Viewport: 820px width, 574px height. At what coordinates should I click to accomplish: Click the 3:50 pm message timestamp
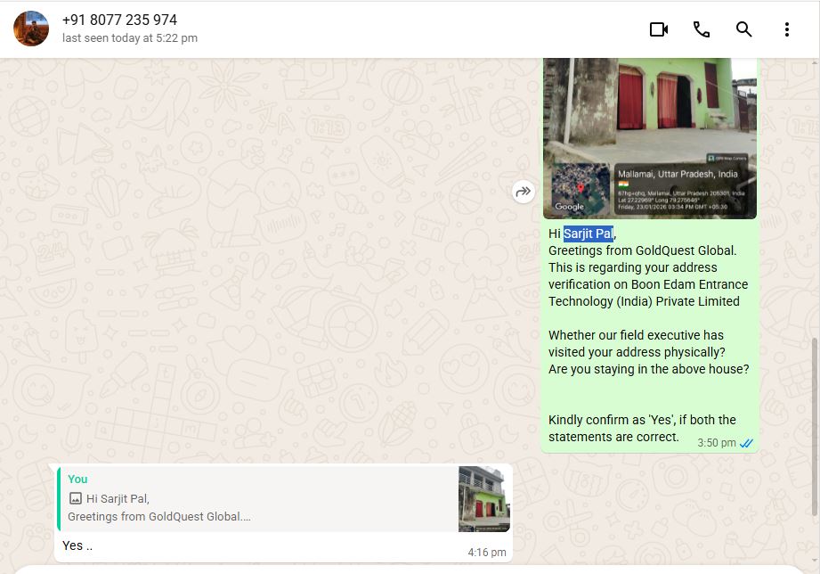[x=716, y=443]
